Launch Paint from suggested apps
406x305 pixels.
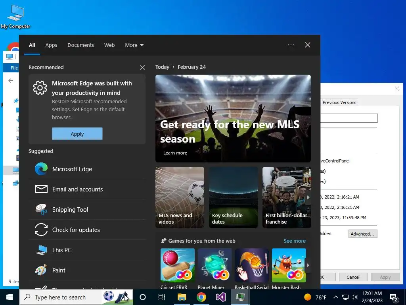pyautogui.click(x=87, y=270)
